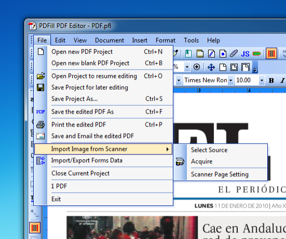Click the yellow sticky note toolbar icon
This screenshot has width=286, height=239.
click(200, 54)
